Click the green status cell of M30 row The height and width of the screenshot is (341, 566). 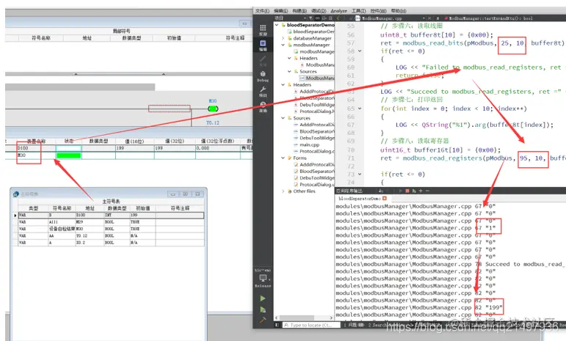[68, 155]
